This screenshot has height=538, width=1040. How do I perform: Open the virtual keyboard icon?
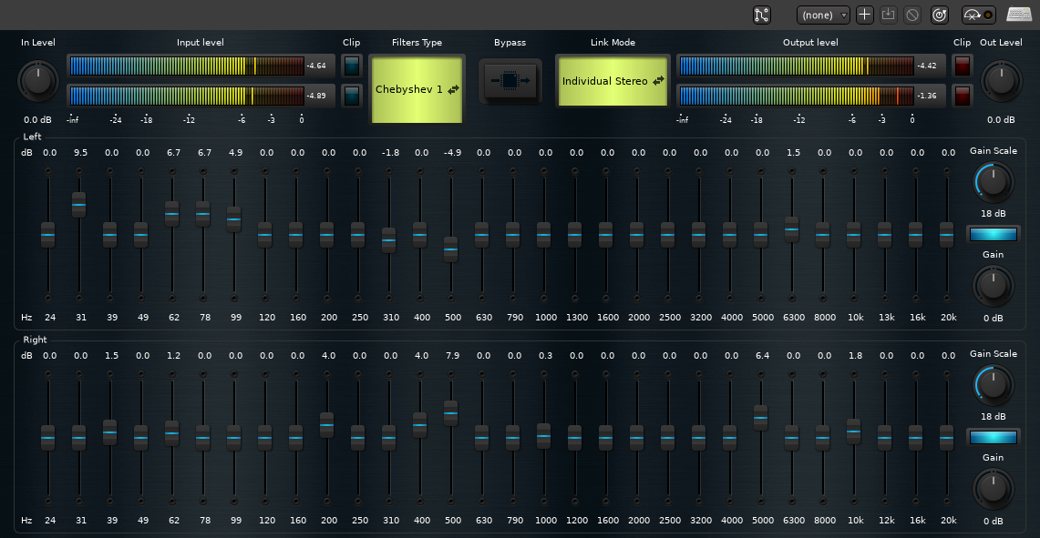click(x=1019, y=15)
